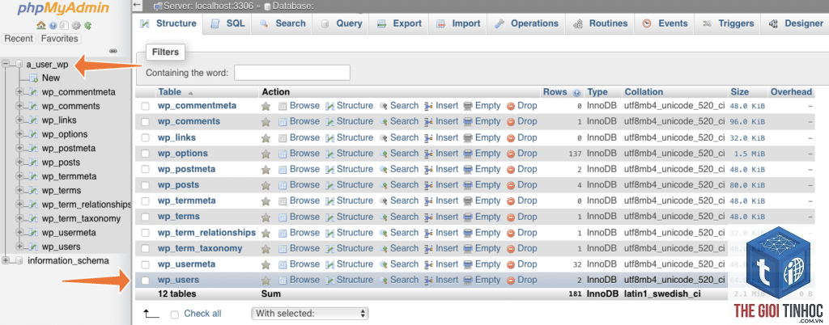Open the With selected dropdown
Image resolution: width=829 pixels, height=325 pixels.
pyautogui.click(x=310, y=314)
